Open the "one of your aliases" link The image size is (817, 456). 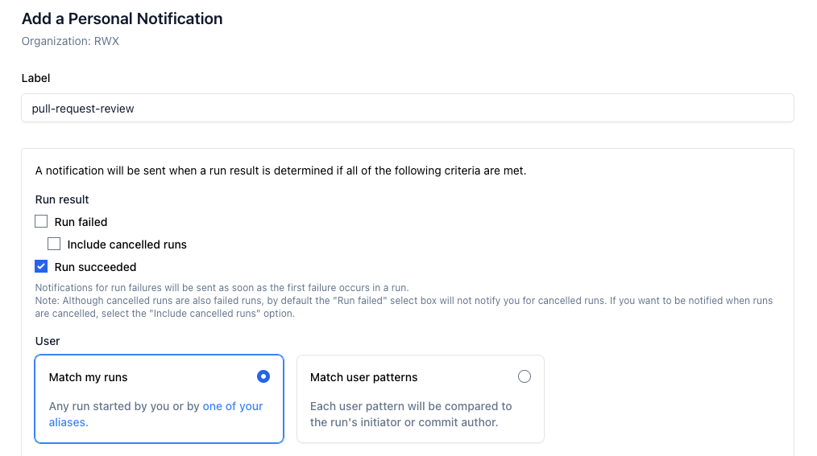[233, 406]
